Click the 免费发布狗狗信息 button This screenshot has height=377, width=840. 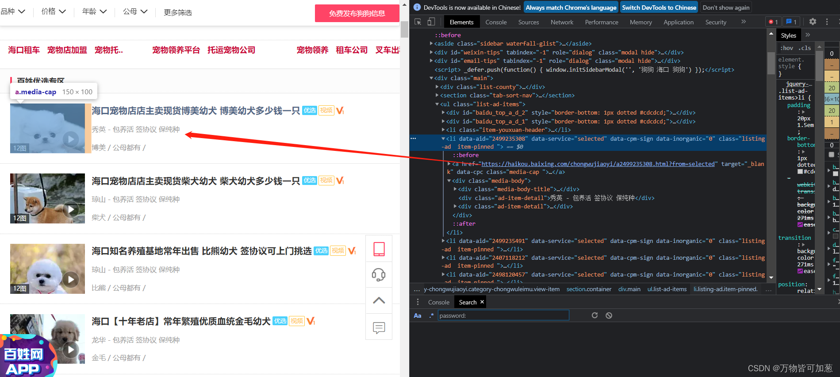(x=357, y=13)
